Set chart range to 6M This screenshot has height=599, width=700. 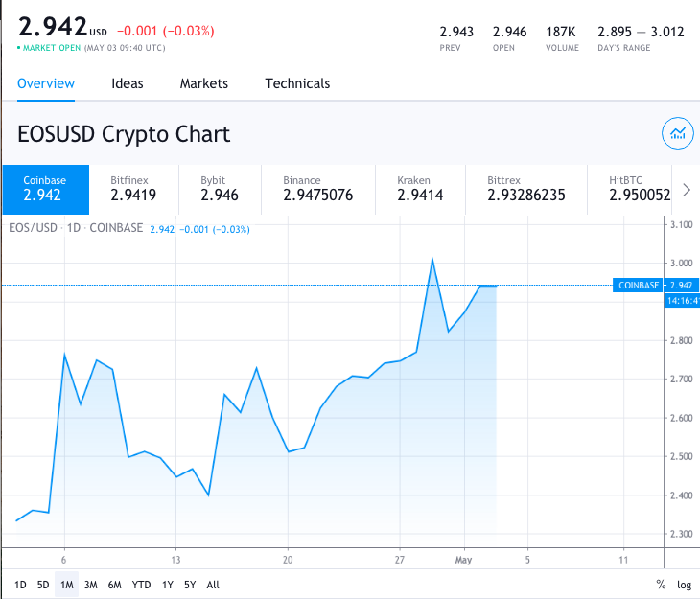coord(115,585)
